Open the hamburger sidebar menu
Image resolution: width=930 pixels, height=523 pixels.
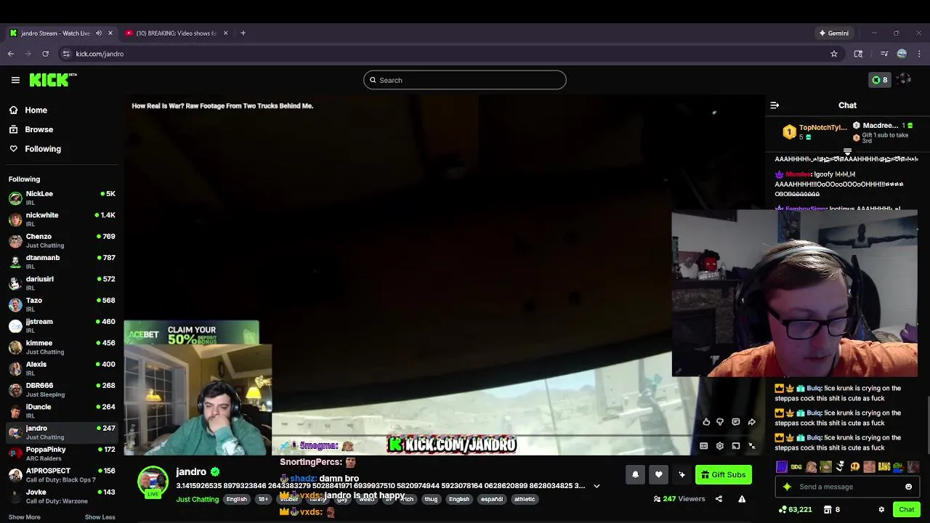tap(15, 80)
